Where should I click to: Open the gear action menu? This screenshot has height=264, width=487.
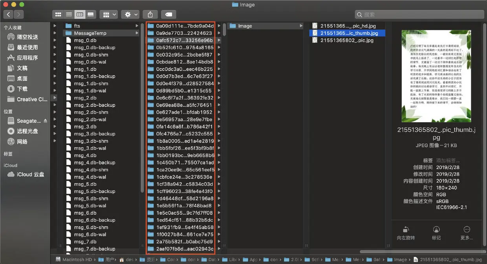(x=130, y=14)
